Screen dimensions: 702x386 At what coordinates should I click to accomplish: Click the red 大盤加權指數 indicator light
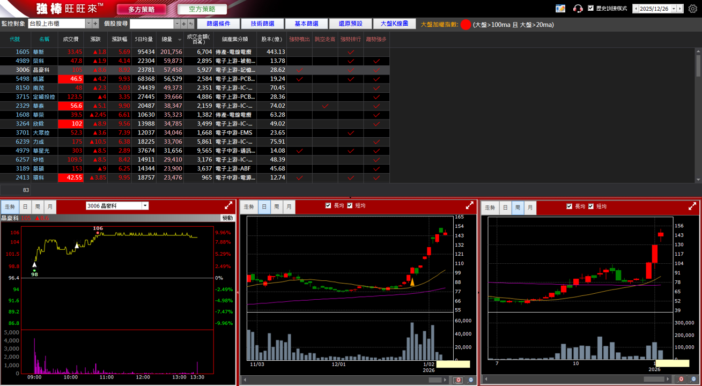(x=465, y=24)
